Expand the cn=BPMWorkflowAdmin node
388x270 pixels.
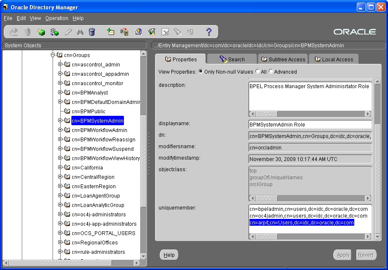60,130
